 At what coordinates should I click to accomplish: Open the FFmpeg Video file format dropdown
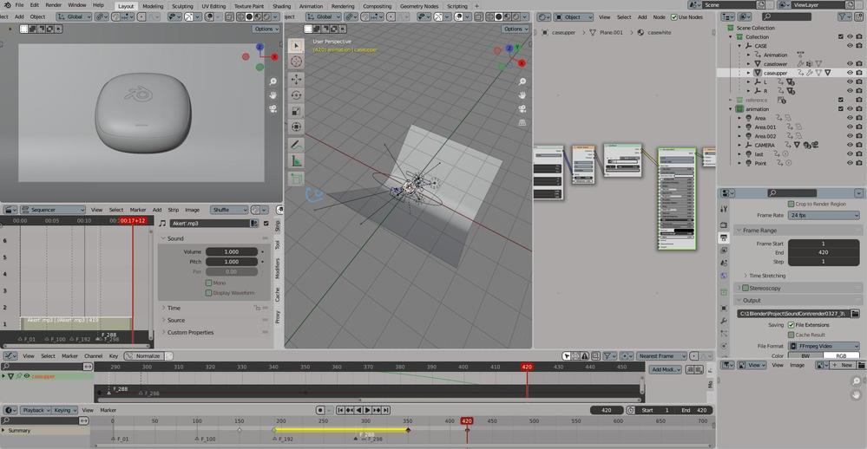(x=824, y=346)
